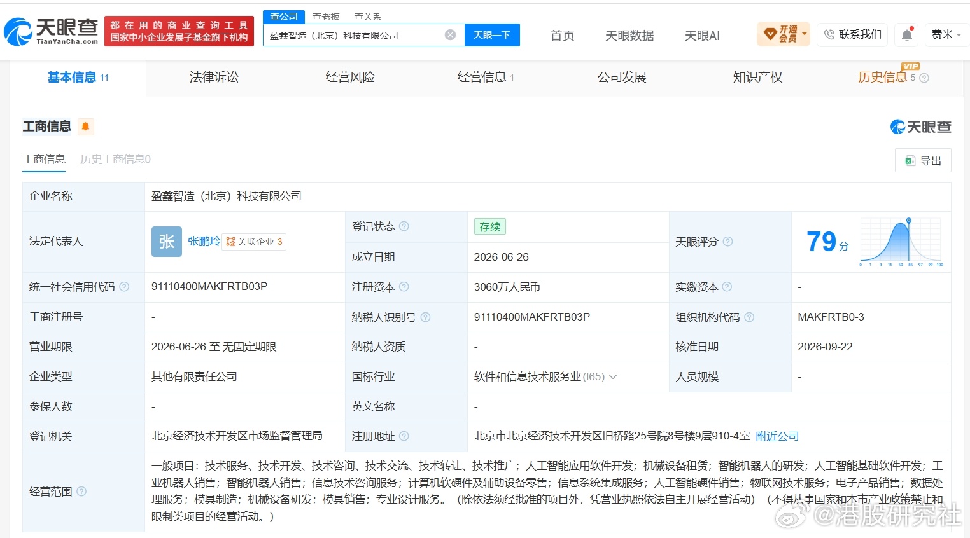
Task: Click the help icon next to 实缴资本
Action: tap(727, 287)
